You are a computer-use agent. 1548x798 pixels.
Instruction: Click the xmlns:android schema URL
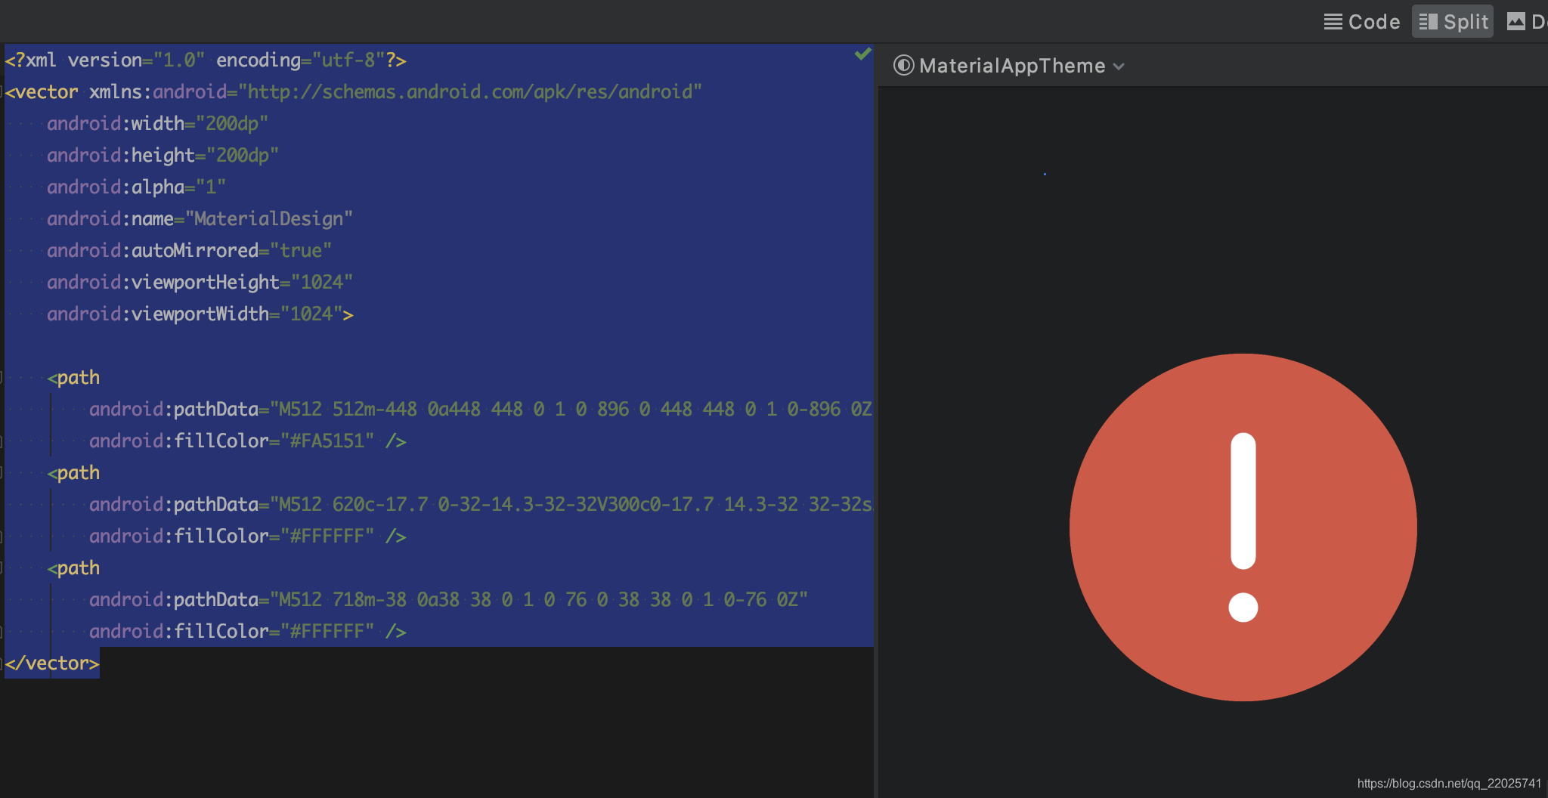click(x=470, y=91)
